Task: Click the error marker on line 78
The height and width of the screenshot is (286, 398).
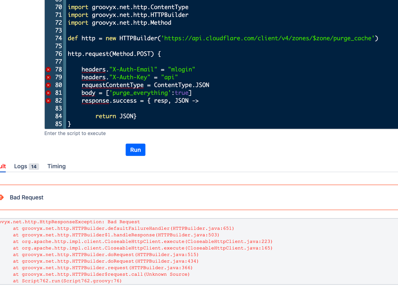Action: pos(48,69)
